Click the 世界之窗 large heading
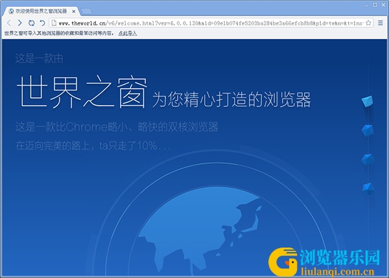Image resolution: width=389 pixels, height=278 pixels. tap(82, 92)
